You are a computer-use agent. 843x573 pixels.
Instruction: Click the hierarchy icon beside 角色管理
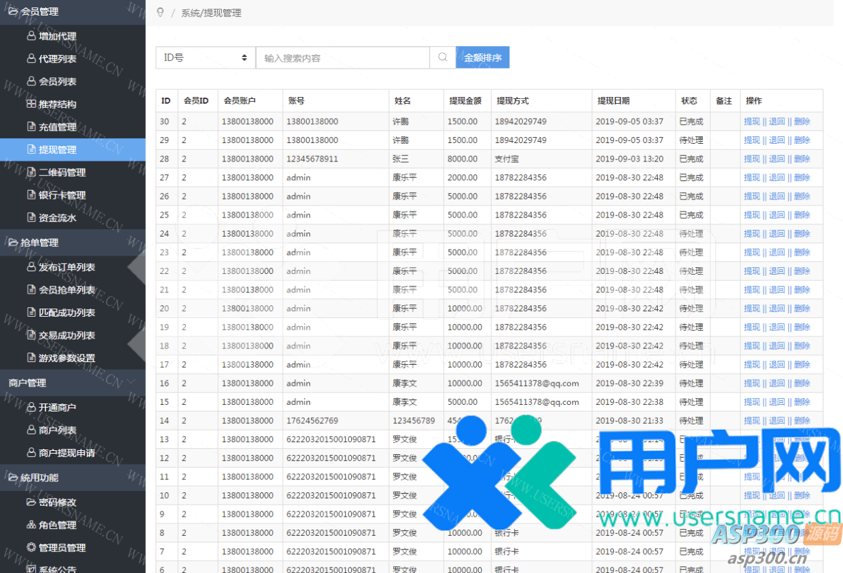31,525
